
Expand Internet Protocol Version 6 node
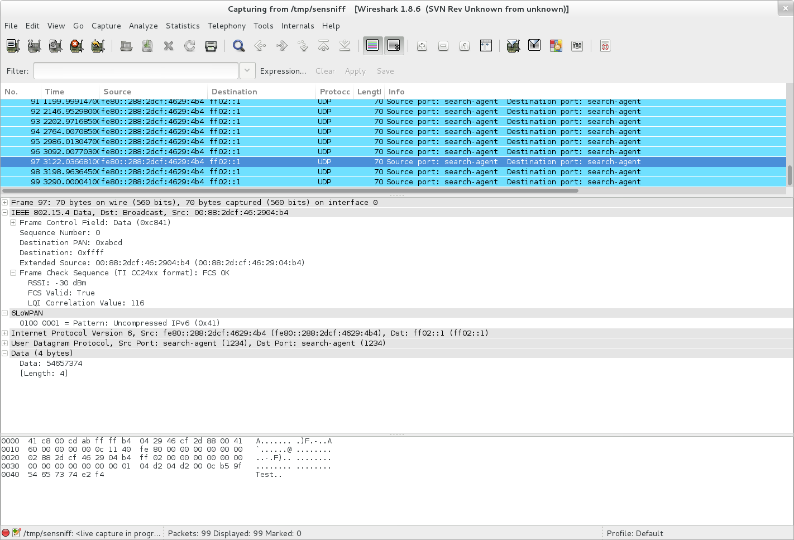5,333
